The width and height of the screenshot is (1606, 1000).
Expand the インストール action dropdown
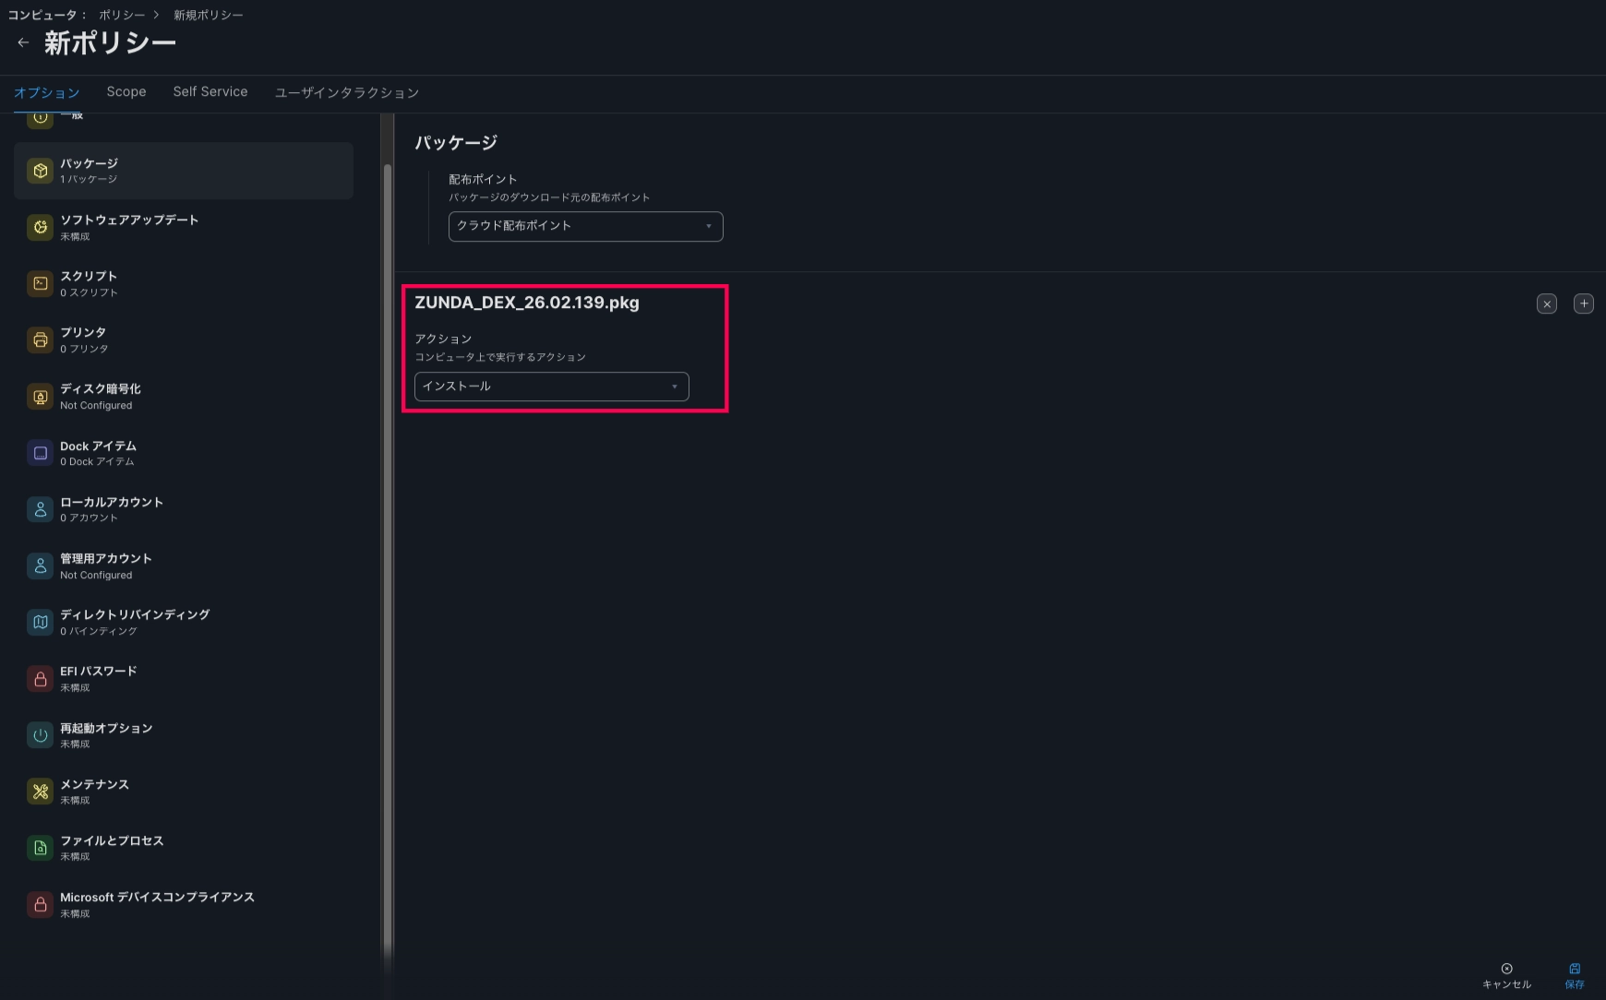(x=551, y=387)
